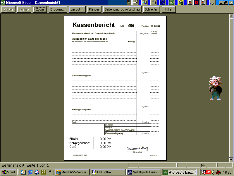Click the Summe: label

coord(109,125)
